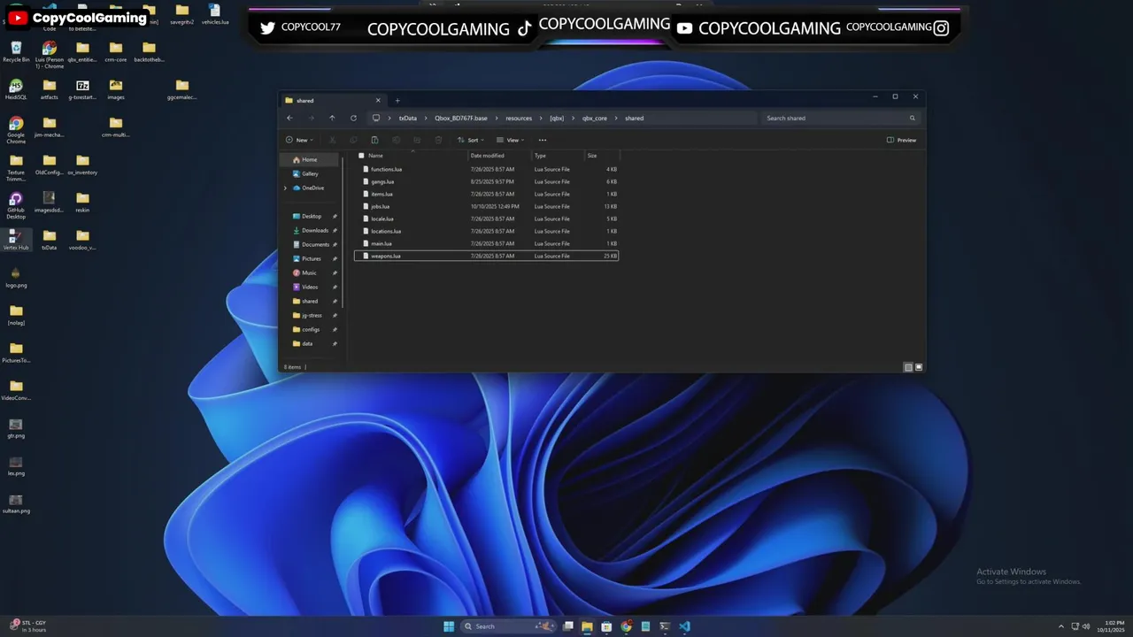Select the g-txrestart 7z archive on the desktop
The height and width of the screenshot is (637, 1133).
[82, 88]
